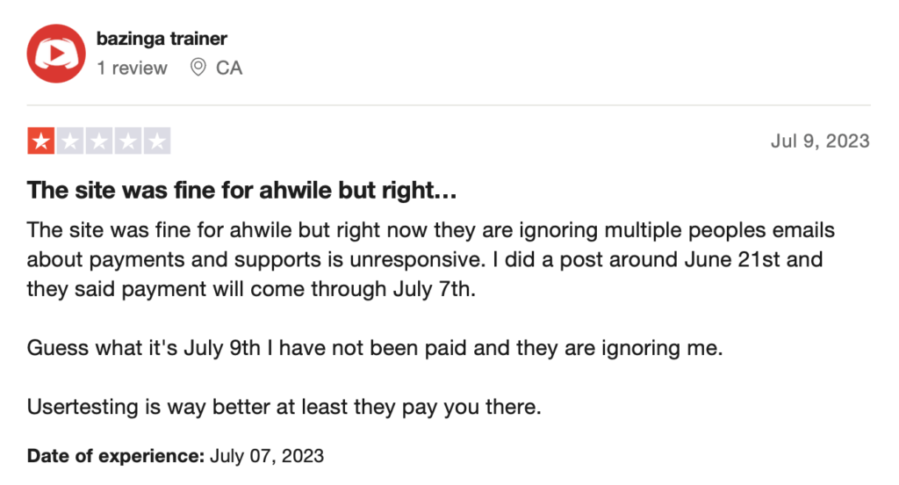Click the July 07, 2023 experience date

coord(267,456)
